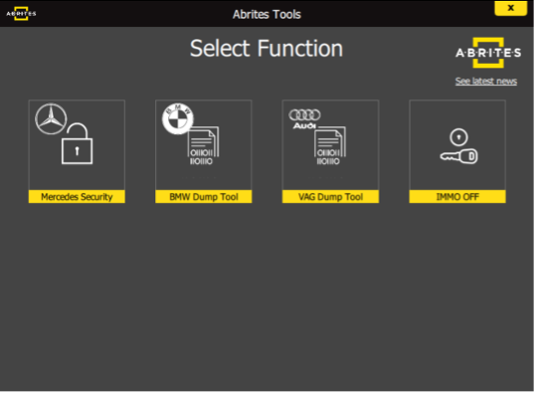The image size is (535, 393).
Task: Open VAG Dump Tool via yellow label
Action: pos(330,197)
